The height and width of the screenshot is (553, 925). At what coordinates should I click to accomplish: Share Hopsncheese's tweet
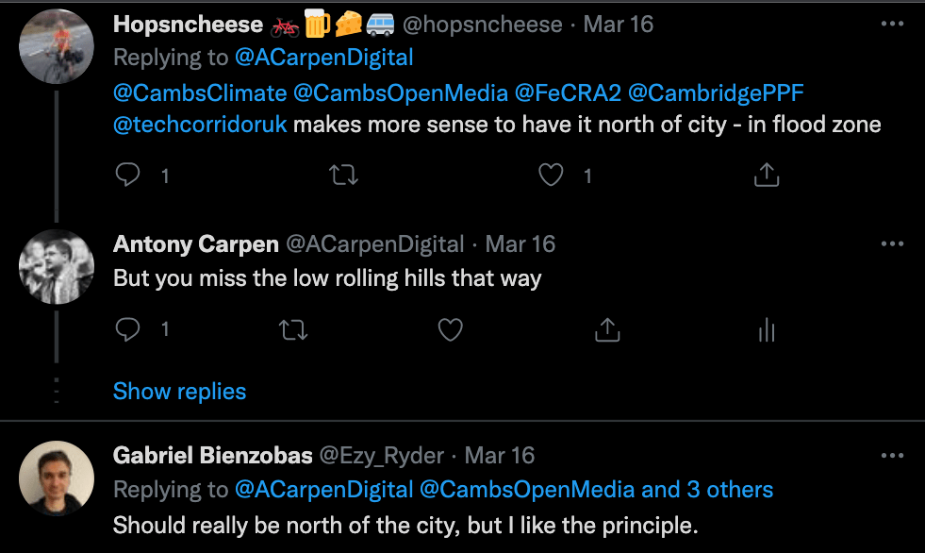pos(767,176)
